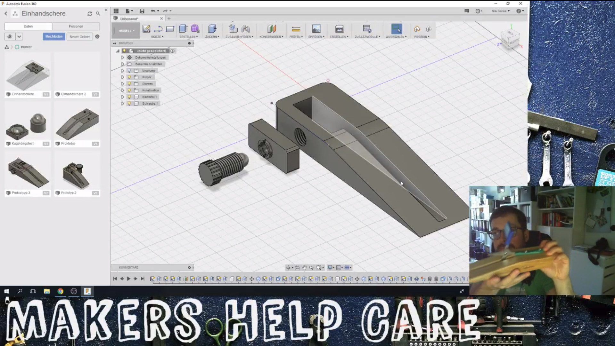615x346 pixels.
Task: Click the Einfügen image insert icon
Action: (316, 29)
